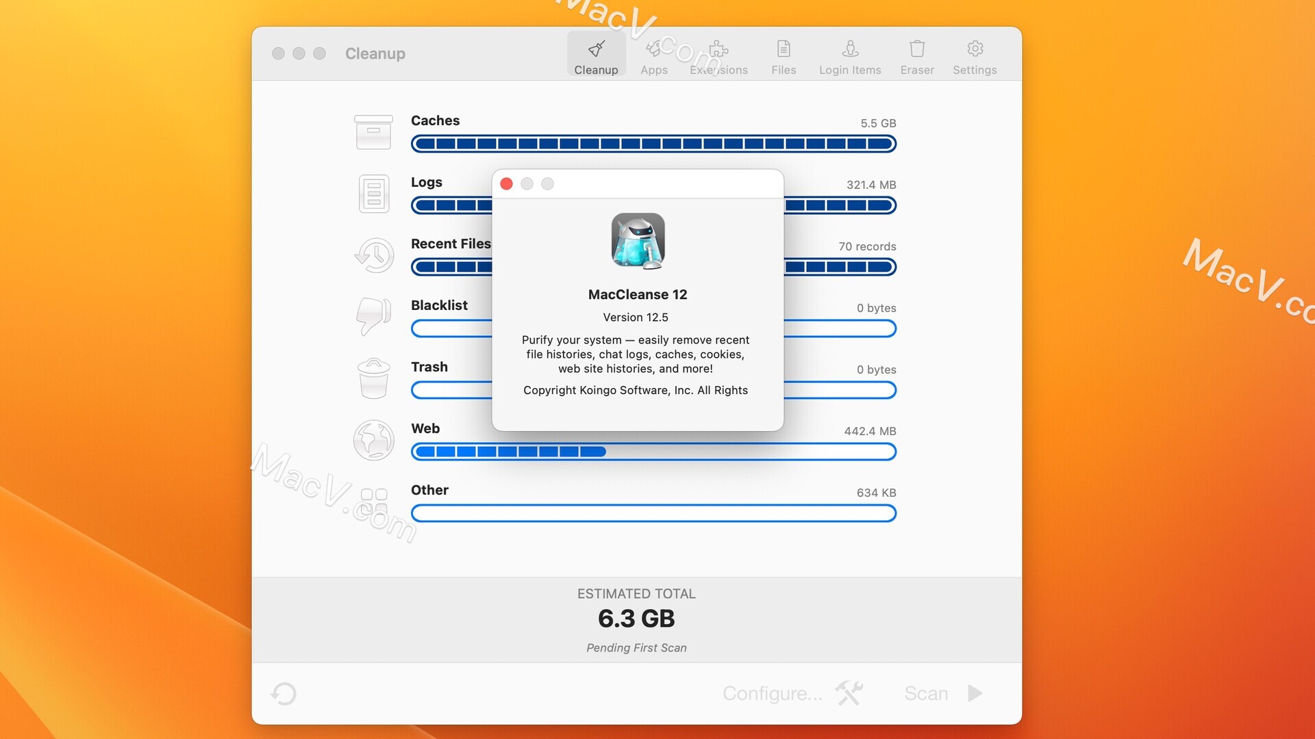Screen dimensions: 1315x739
Task: Click the Blacklist thumbs-down icon
Action: pyautogui.click(x=374, y=316)
